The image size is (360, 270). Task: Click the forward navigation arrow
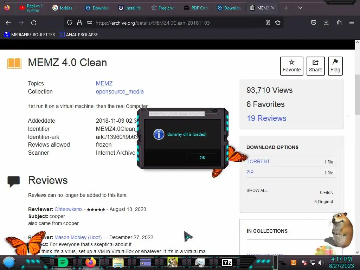coord(21,23)
